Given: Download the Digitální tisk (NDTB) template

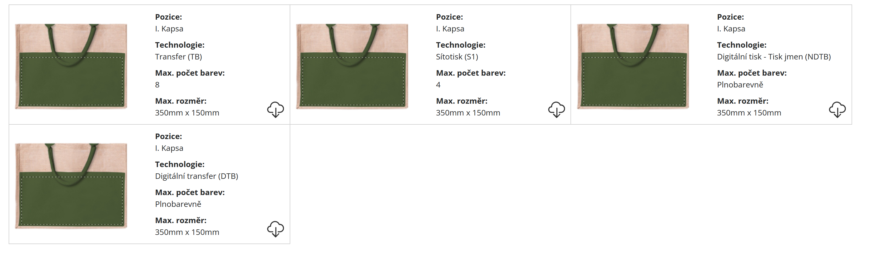Looking at the screenshot, I should (x=837, y=110).
